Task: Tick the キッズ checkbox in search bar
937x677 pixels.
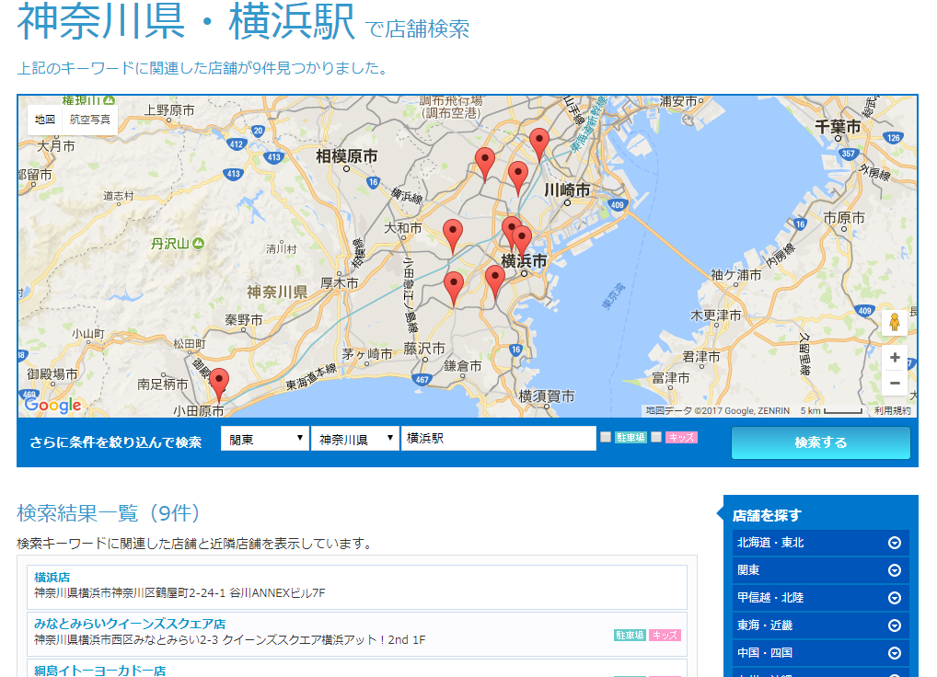Action: pos(656,437)
